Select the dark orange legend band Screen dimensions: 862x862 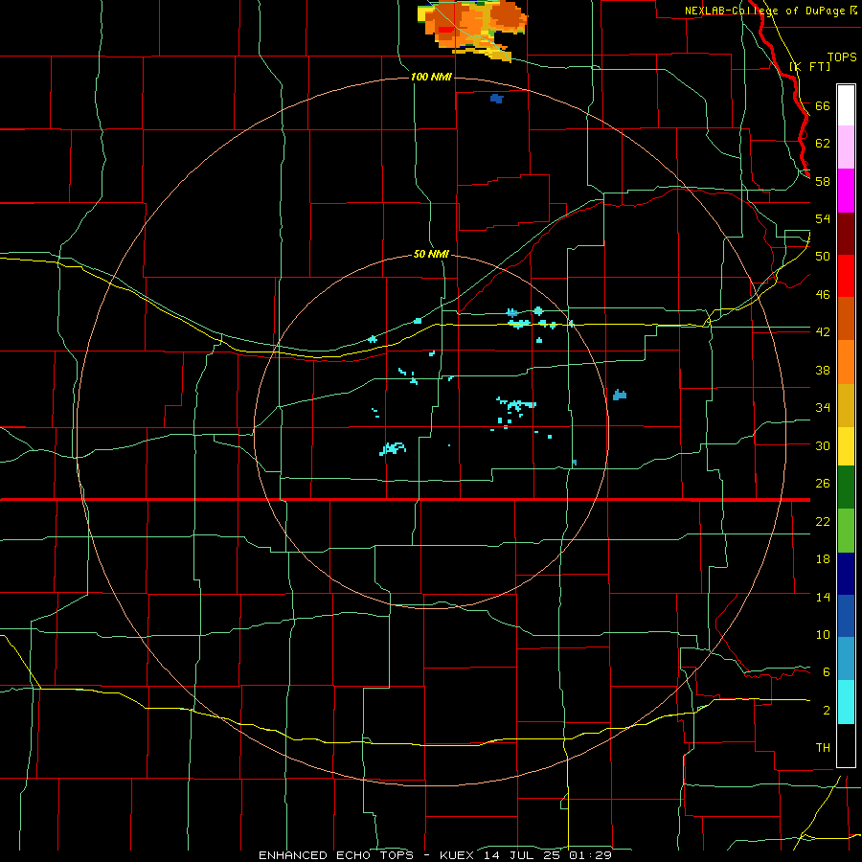tap(846, 318)
